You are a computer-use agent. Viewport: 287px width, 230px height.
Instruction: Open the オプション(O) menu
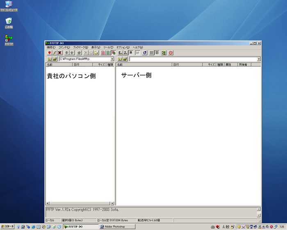click(123, 48)
